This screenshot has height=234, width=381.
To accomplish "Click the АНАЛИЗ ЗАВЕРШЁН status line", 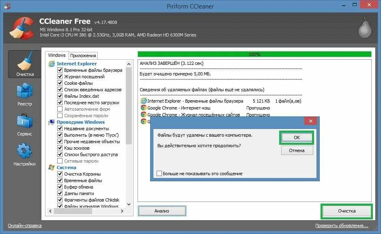I will pyautogui.click(x=172, y=63).
